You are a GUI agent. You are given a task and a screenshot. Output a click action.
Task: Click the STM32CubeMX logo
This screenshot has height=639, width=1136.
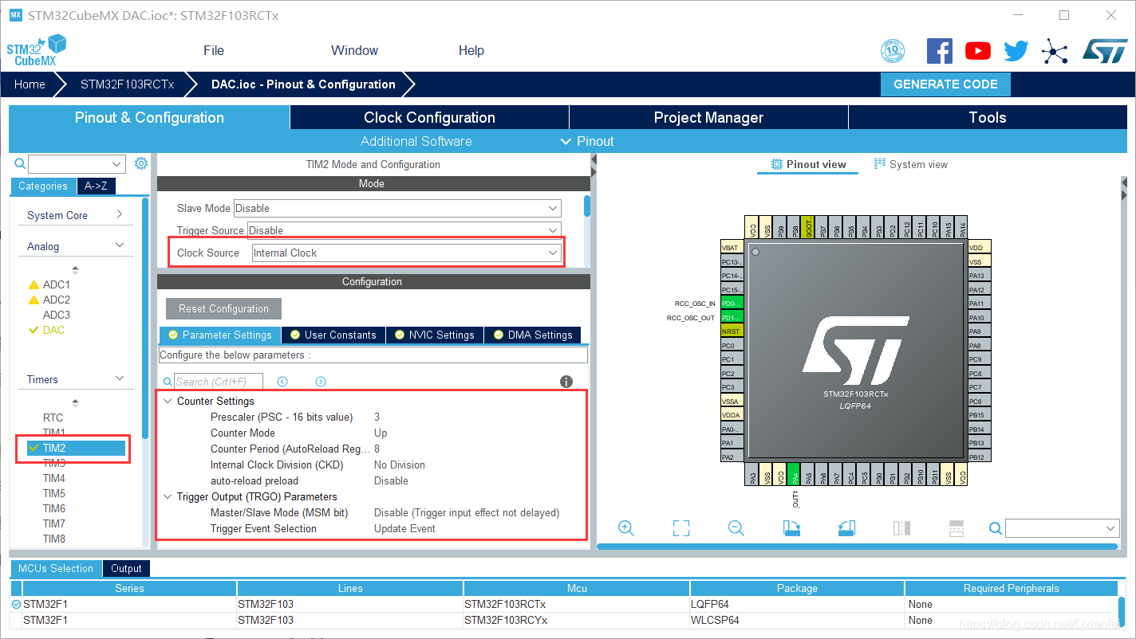[37, 51]
